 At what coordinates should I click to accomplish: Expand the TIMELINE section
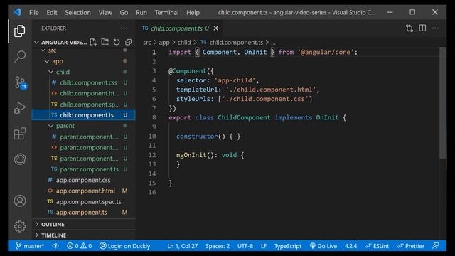tap(53, 235)
